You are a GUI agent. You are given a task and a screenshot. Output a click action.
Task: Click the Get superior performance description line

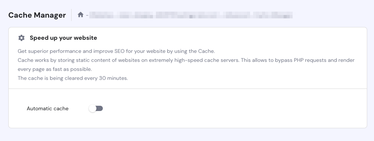[116, 51]
